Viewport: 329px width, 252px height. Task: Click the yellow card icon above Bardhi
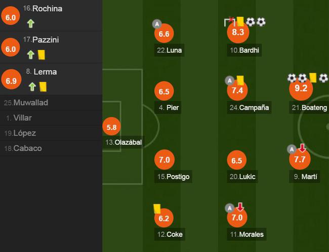tap(240, 21)
